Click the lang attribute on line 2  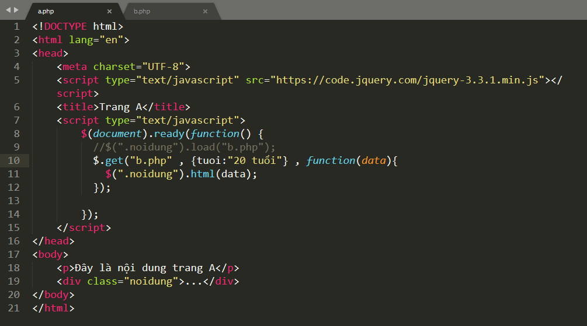click(x=81, y=40)
